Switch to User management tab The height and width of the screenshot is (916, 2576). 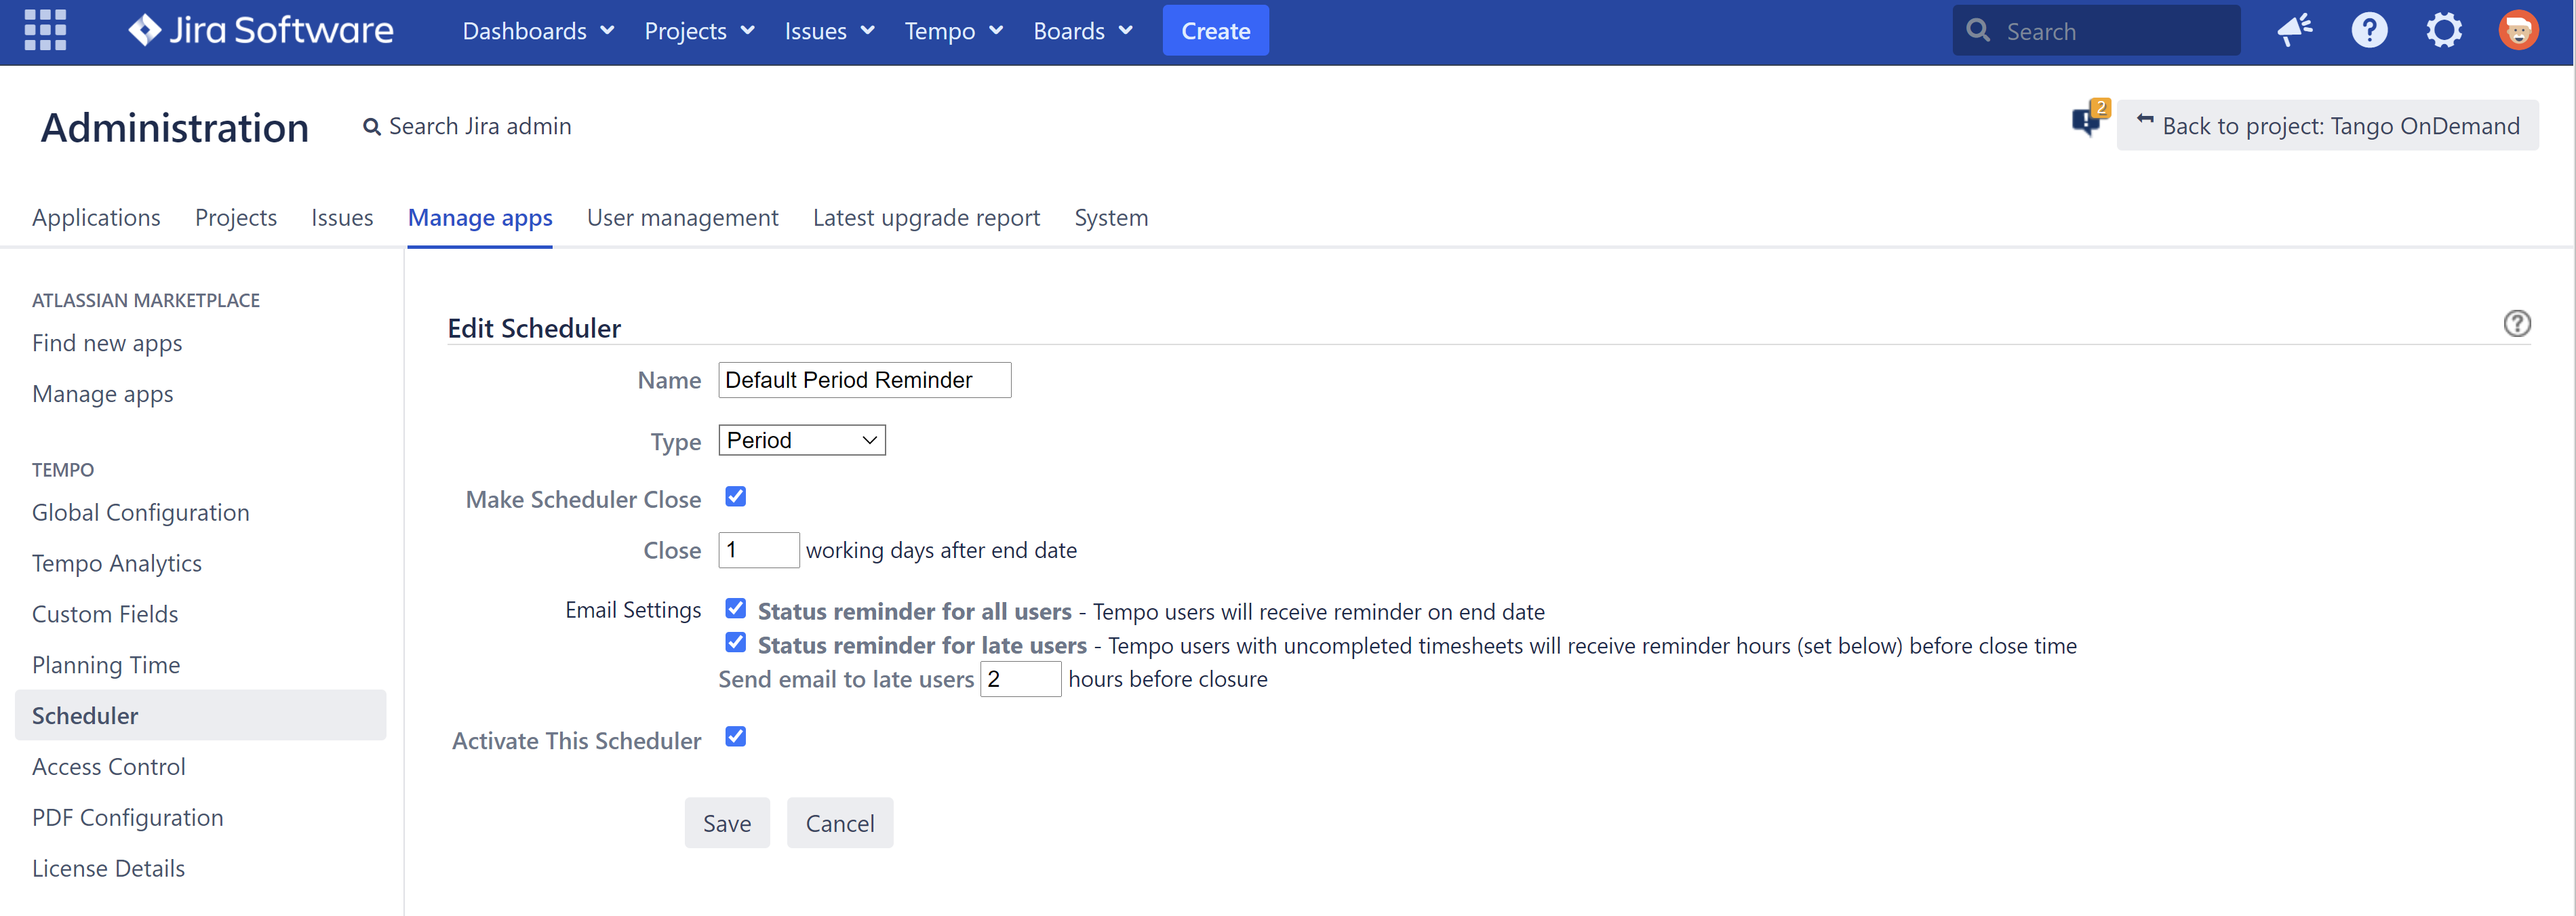(682, 218)
